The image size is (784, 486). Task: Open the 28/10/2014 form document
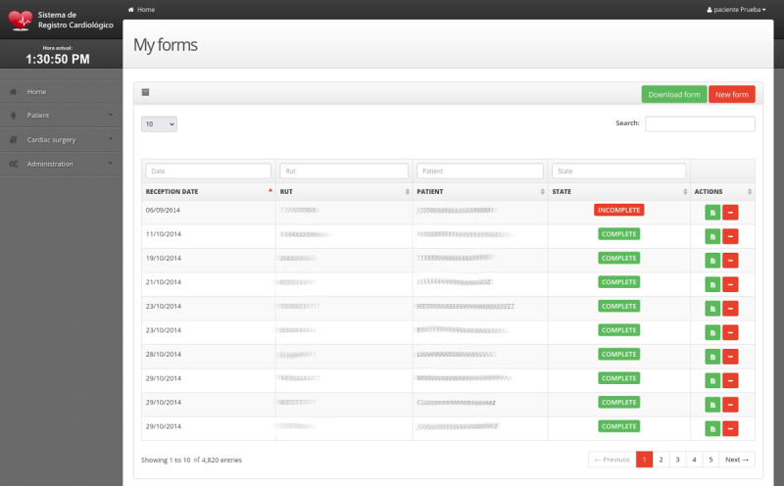[x=712, y=357]
